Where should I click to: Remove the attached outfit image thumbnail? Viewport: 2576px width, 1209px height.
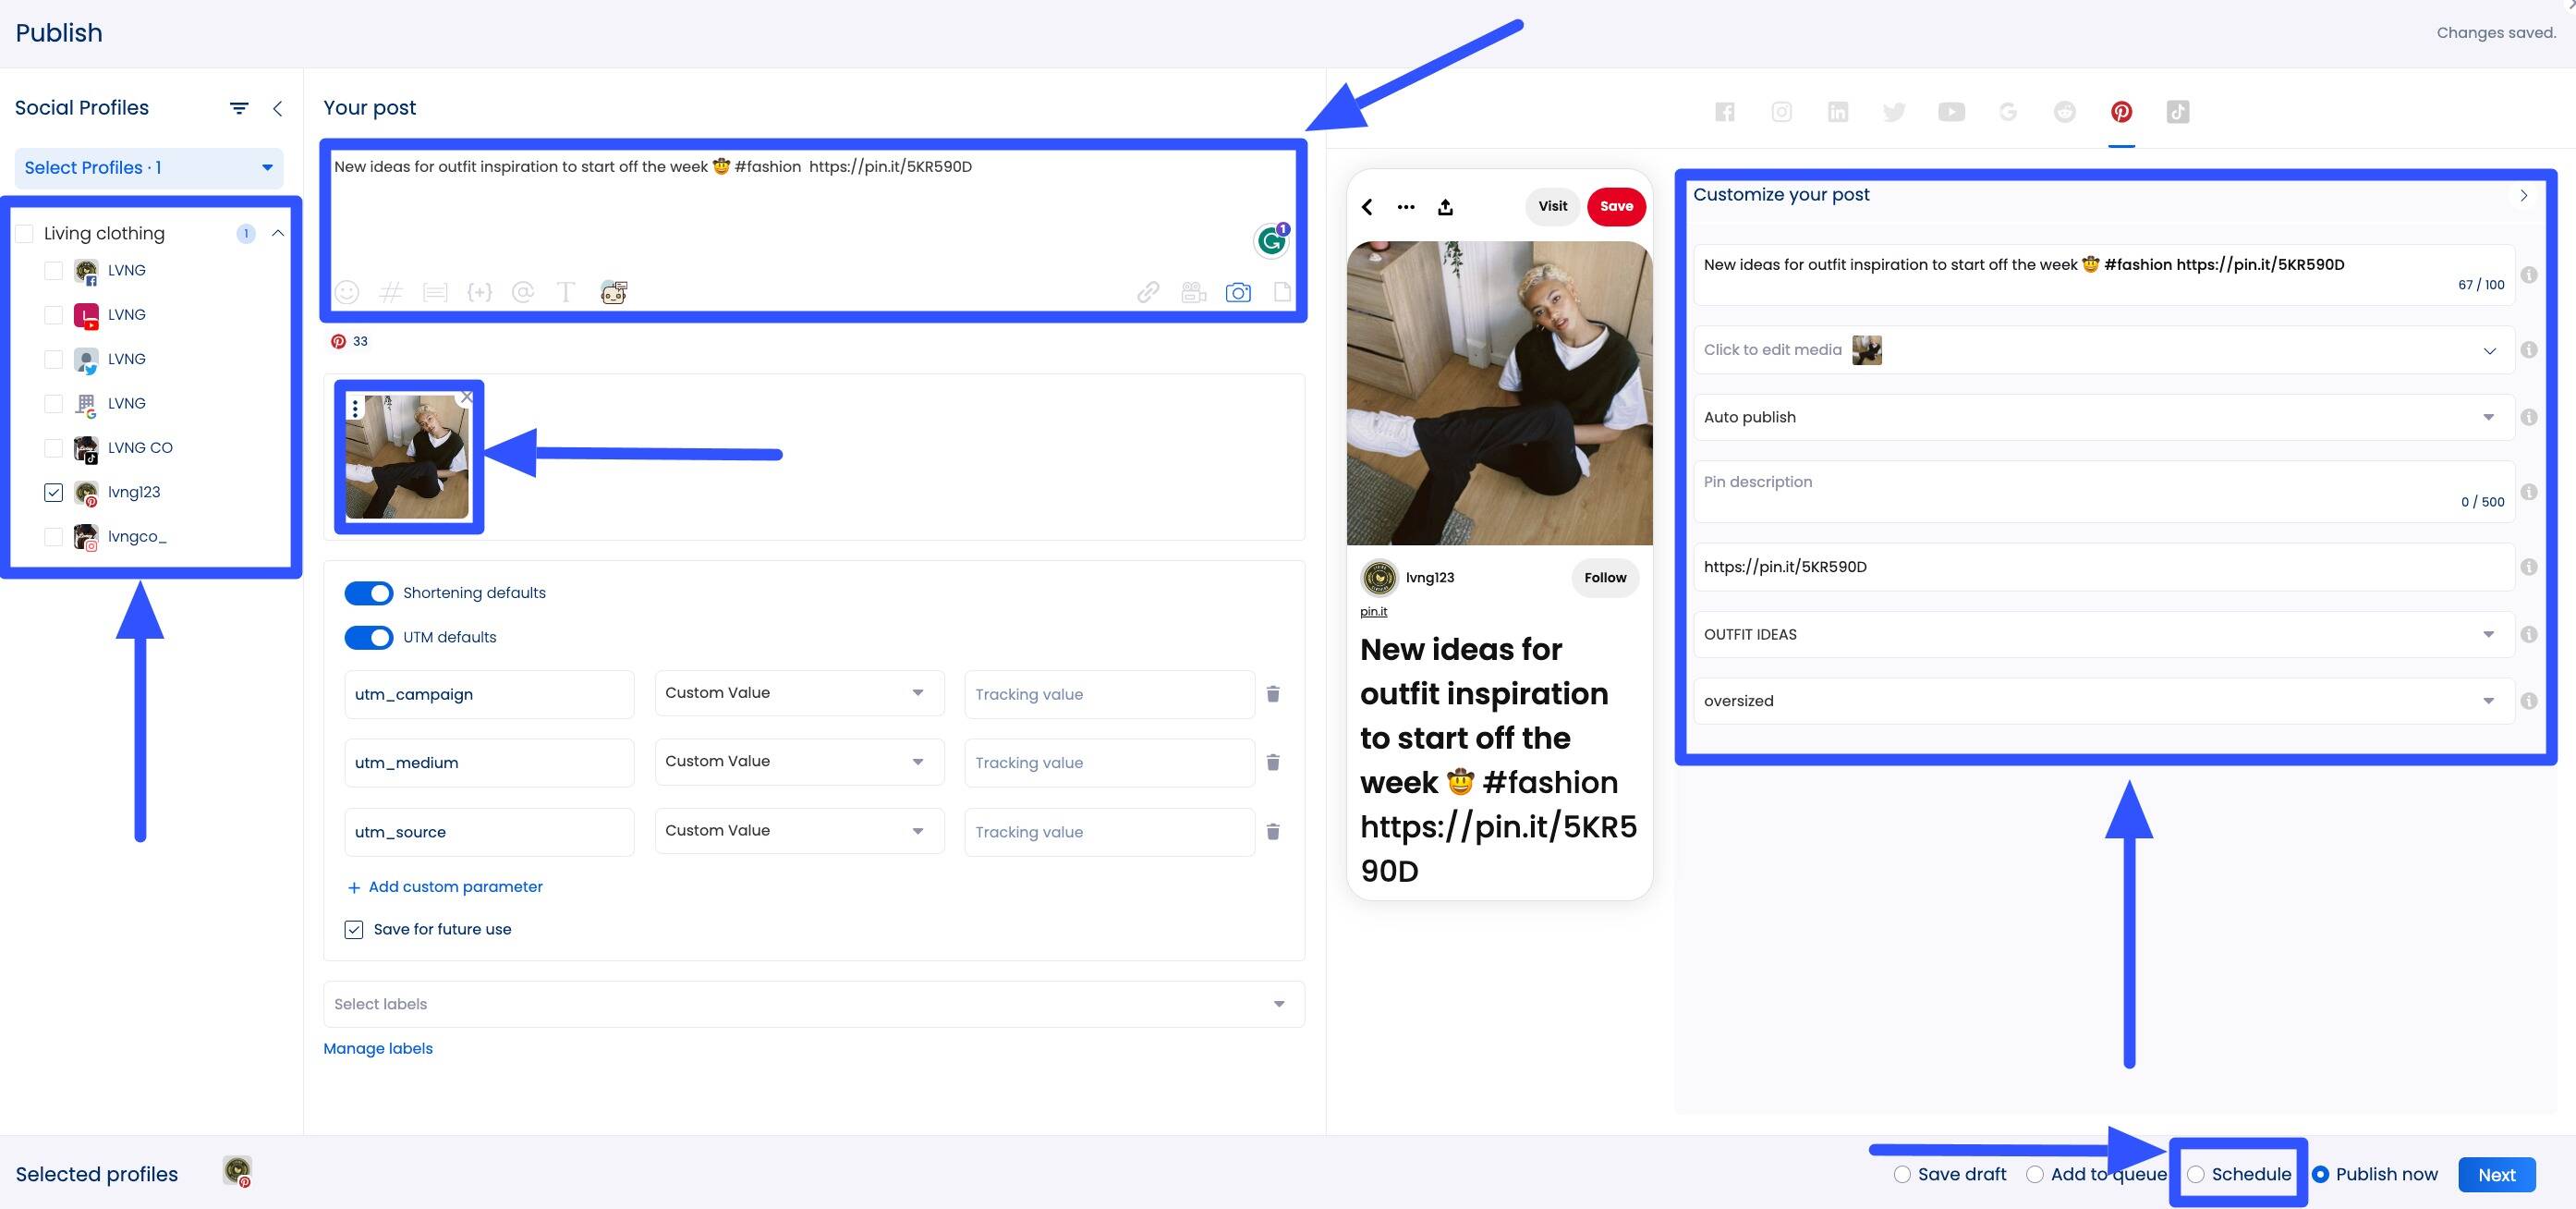467,396
